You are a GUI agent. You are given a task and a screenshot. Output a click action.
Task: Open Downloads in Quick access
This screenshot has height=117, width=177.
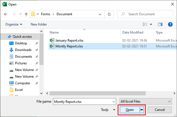point(23,50)
